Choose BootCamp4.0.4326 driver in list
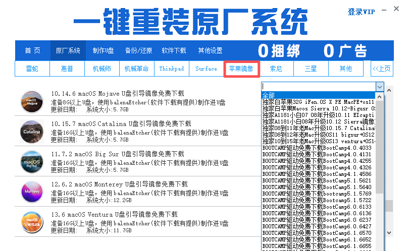Image resolution: width=408 pixels, height=251 pixels. pos(318,167)
